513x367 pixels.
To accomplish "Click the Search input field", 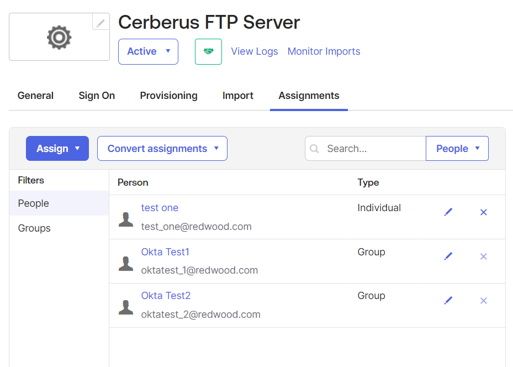I will 366,148.
